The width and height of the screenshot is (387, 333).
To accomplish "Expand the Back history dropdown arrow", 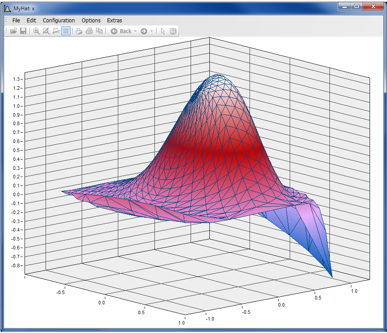I will (x=135, y=31).
